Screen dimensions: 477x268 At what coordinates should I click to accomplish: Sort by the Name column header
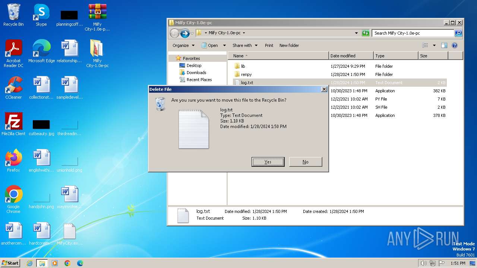coord(278,56)
